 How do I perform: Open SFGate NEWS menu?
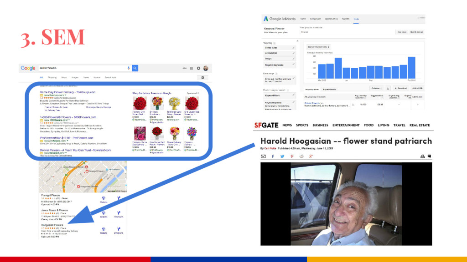287,125
